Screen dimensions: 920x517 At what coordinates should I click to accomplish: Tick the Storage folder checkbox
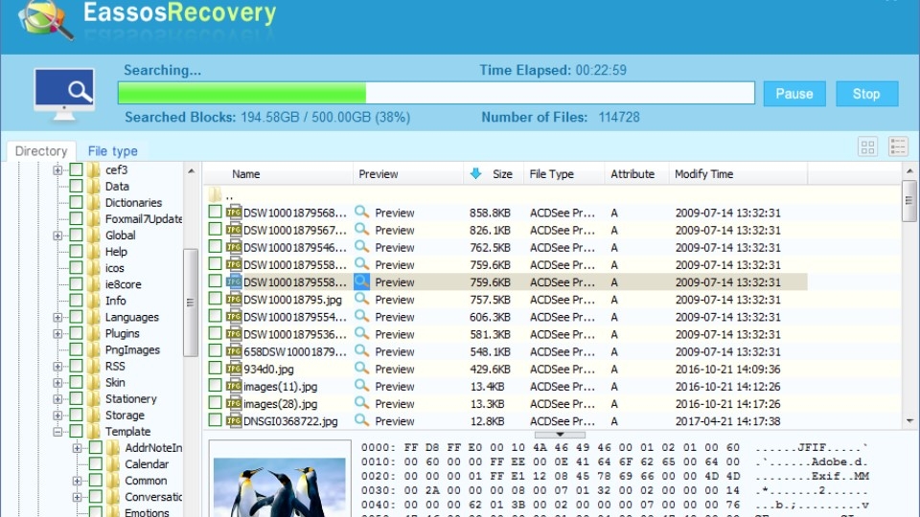[77, 415]
